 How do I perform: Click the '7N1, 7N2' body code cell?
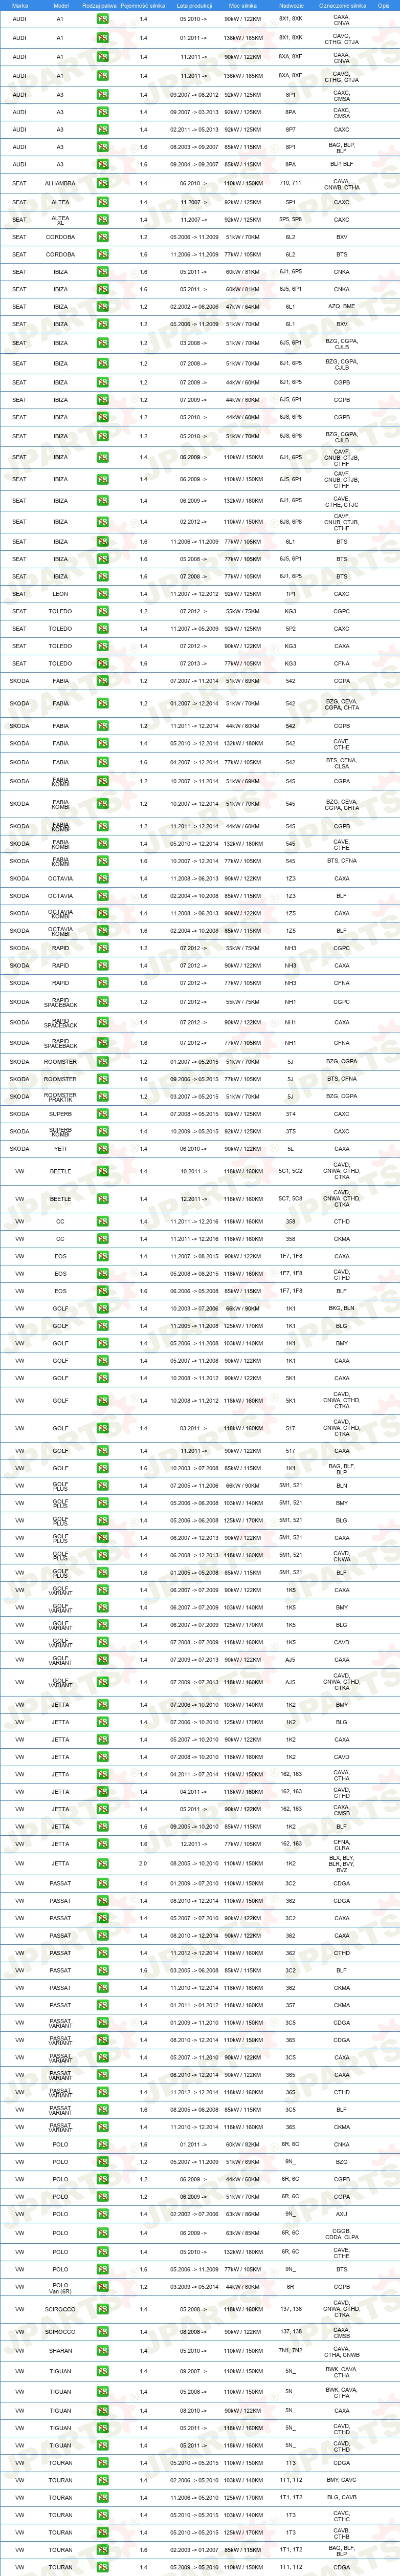coord(291,2351)
